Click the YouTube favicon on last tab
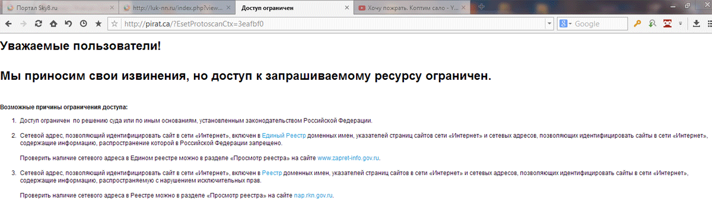This screenshot has width=712, height=213. tap(362, 7)
